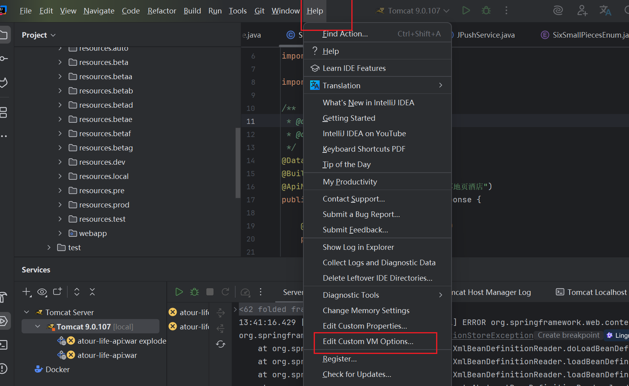629x386 pixels.
Task: Click the Open in New Tab services icon
Action: 57,291
